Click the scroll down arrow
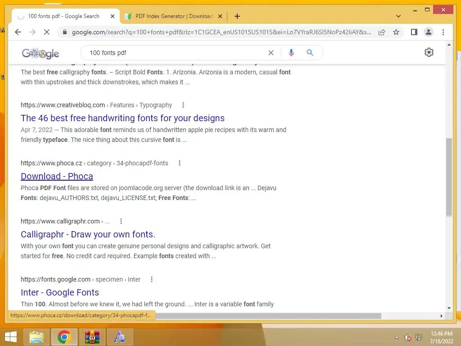 pyautogui.click(x=449, y=308)
